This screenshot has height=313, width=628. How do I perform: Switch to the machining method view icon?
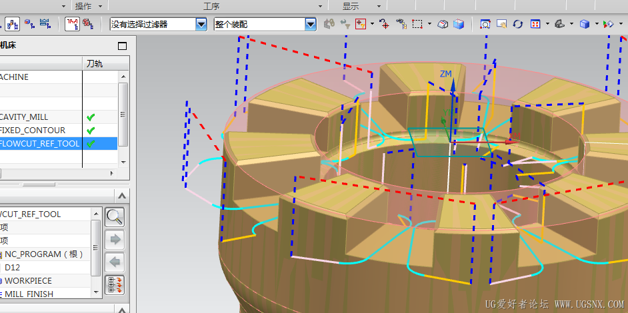tap(45, 24)
